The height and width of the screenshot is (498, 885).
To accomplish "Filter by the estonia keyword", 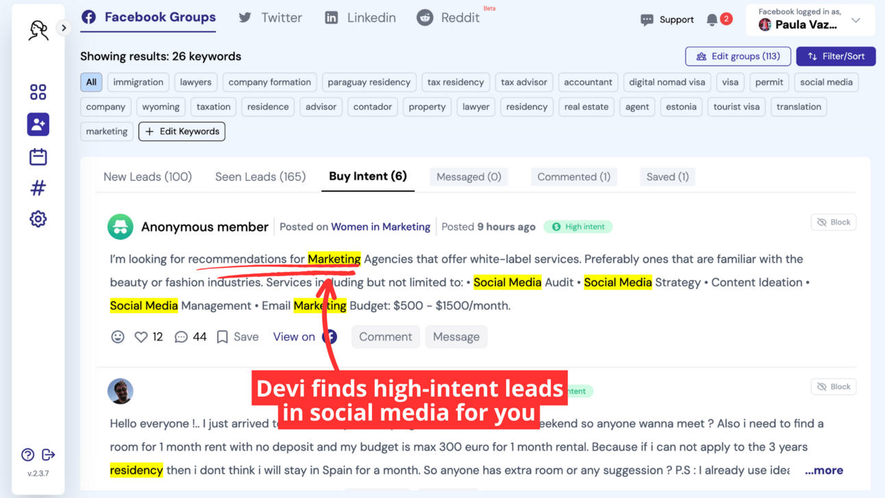I will [682, 107].
